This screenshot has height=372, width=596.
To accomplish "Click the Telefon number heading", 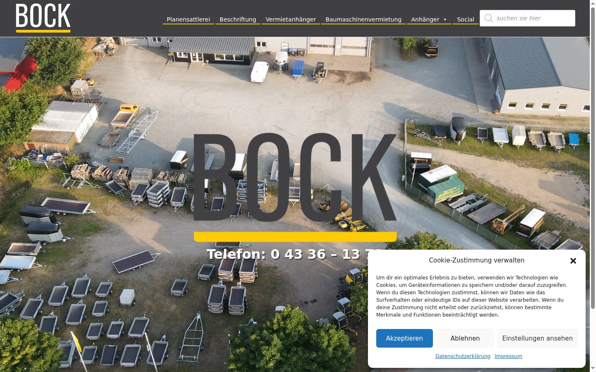I will click(294, 254).
